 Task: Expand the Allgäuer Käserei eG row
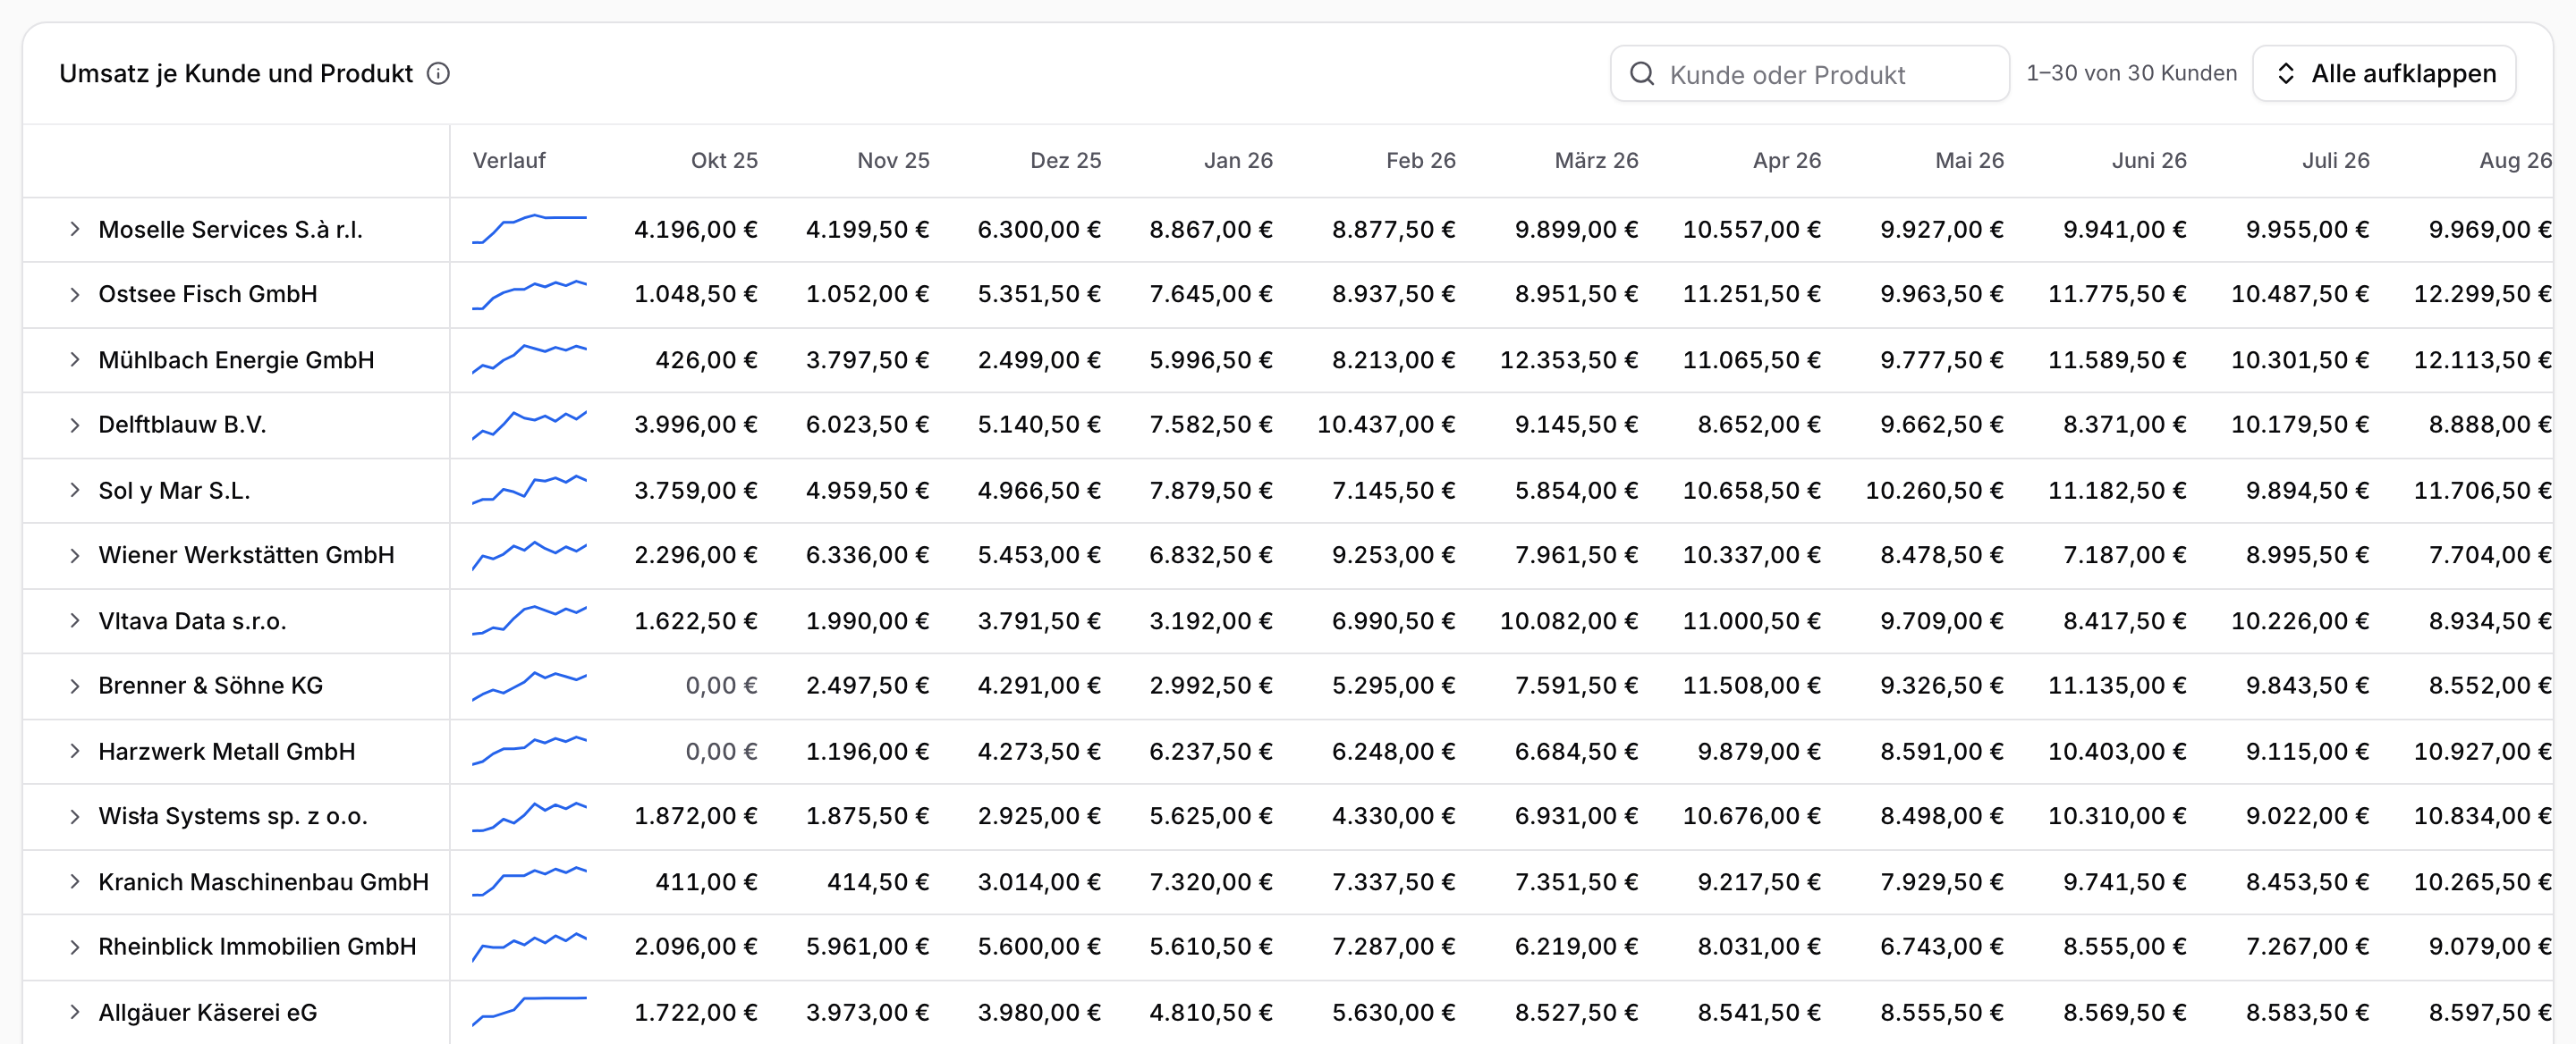tap(75, 1012)
